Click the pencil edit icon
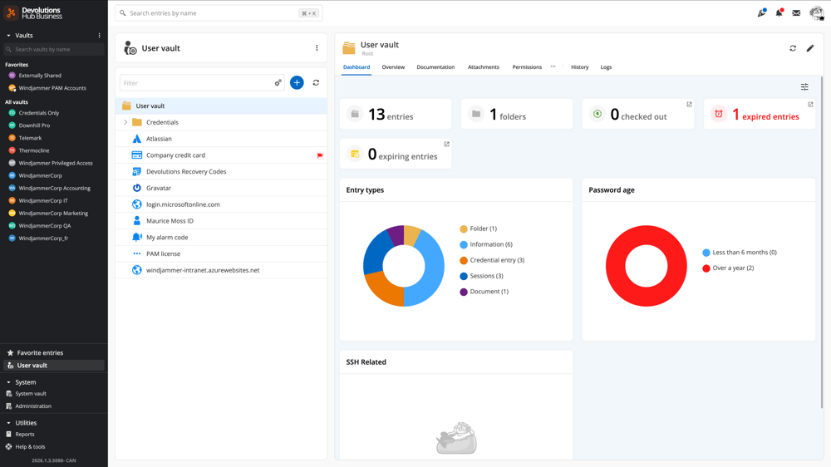Screen dimensions: 831x467 click(810, 48)
